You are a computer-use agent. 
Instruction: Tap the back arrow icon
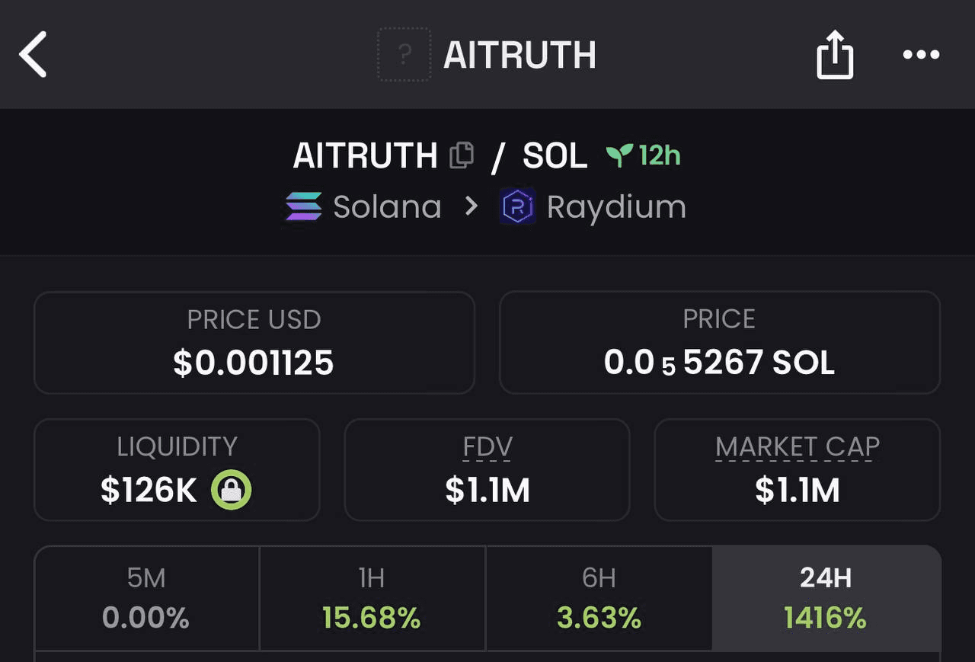coord(34,54)
